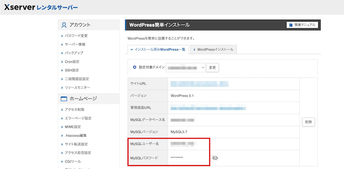Image resolution: width=344 pixels, height=169 pixels.
Task: Click the MySQLデータベース名 label cell
Action: coord(148,120)
